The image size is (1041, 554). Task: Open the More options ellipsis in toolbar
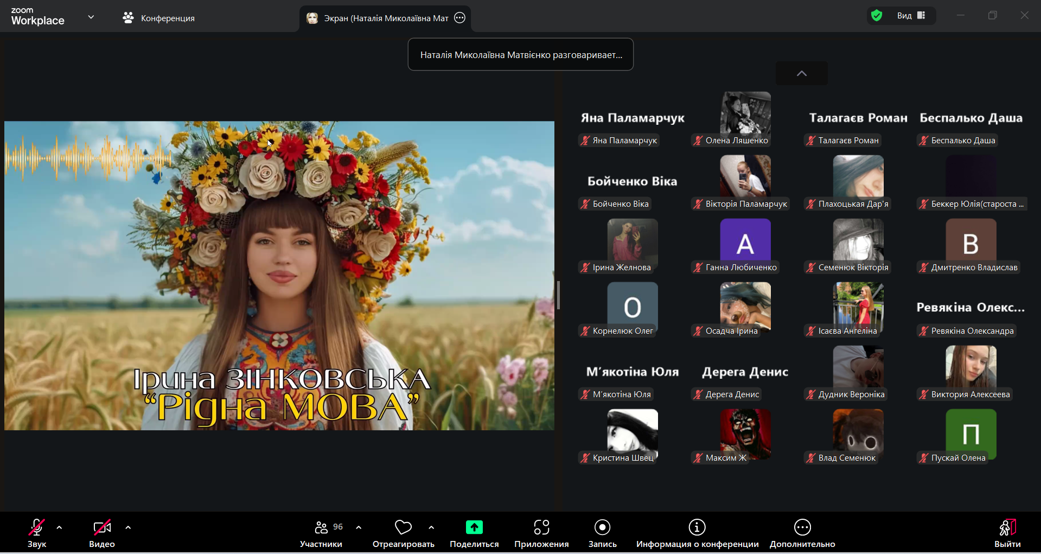tap(802, 527)
